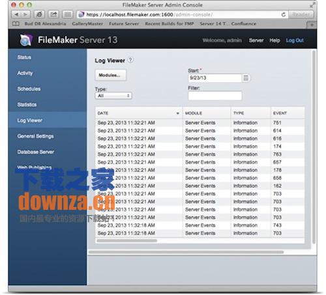The height and width of the screenshot is (295, 326).
Task: Select the log row with event 174
Action: pyautogui.click(x=200, y=147)
